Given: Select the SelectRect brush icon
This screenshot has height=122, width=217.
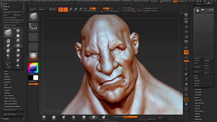Looking at the screenshot, I should pos(8,61).
